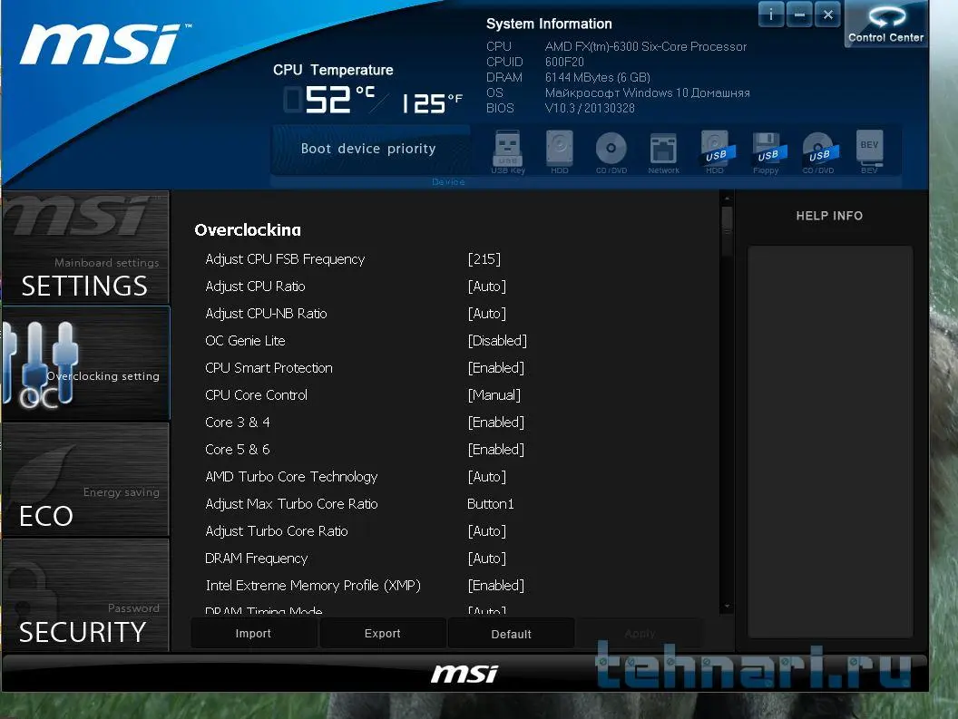Select the HDD boot device icon
The height and width of the screenshot is (719, 958).
pyautogui.click(x=559, y=152)
